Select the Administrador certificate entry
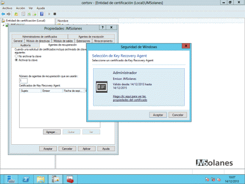 click(x=139, y=87)
